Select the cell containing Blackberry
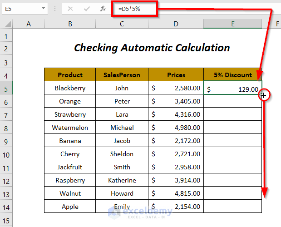The width and height of the screenshot is (281, 227). (x=70, y=89)
